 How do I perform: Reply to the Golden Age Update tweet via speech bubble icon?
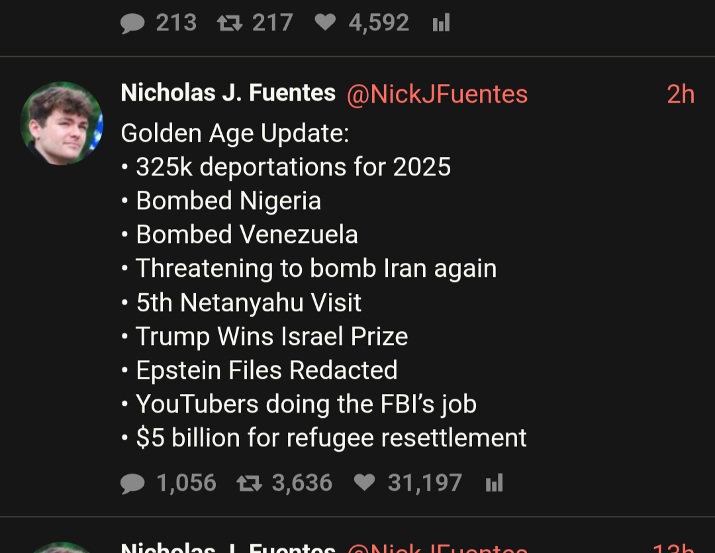132,483
